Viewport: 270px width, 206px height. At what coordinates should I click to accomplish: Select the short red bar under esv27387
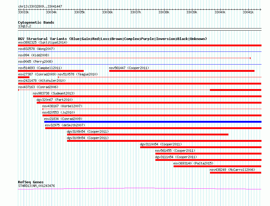pyautogui.click(x=24, y=77)
